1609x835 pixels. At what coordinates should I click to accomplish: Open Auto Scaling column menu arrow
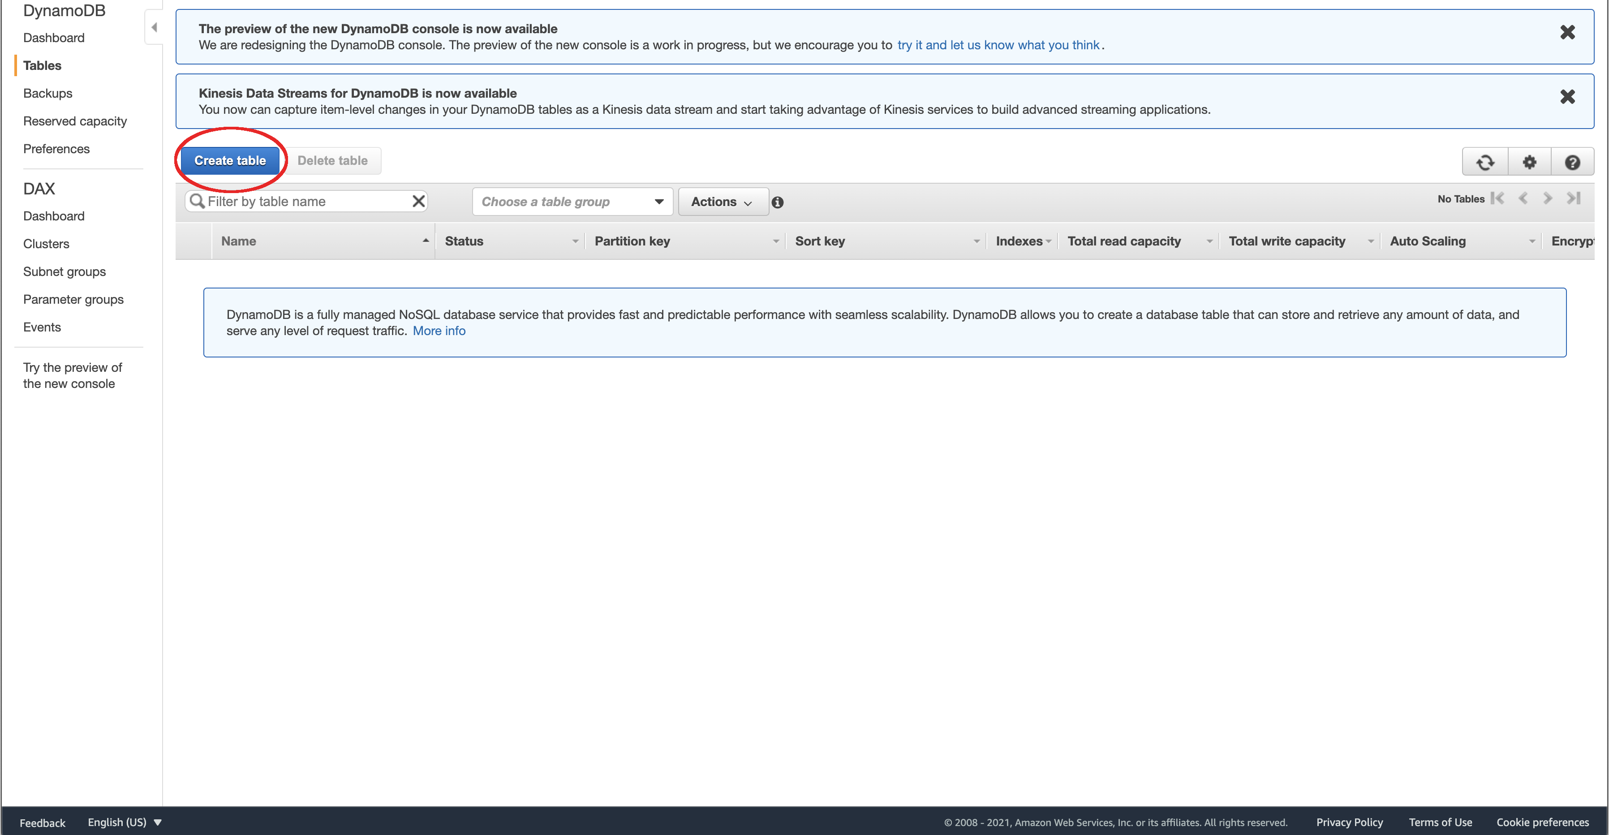(x=1532, y=241)
